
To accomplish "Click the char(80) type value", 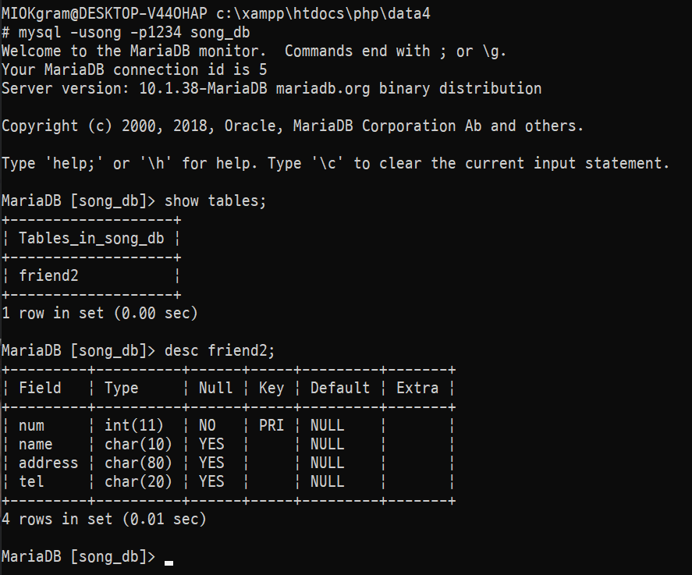I will [x=138, y=463].
